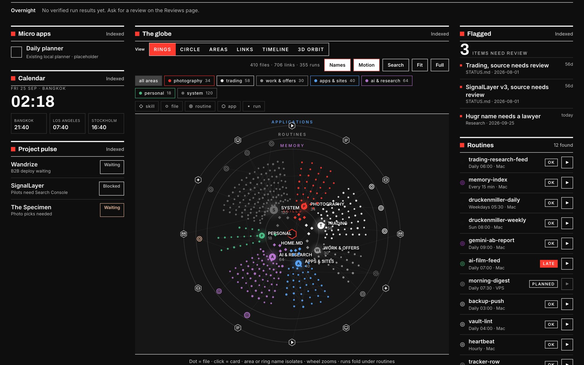The image size is (584, 365).
Task: Tick the Daily planner checkbox
Action: (x=16, y=52)
